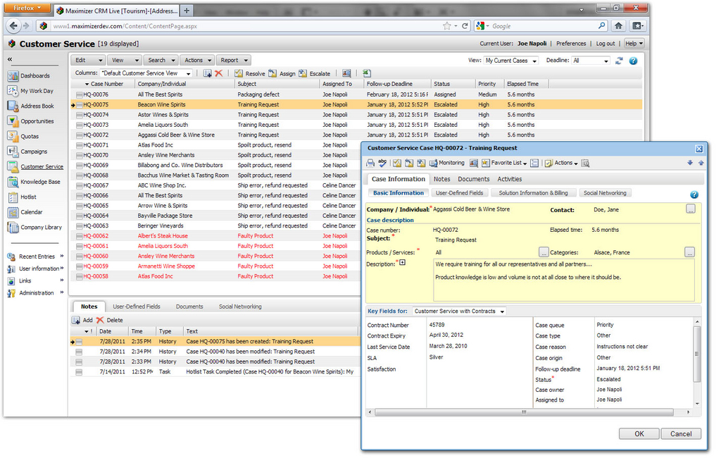Open Knowledge Base in sidebar
The image size is (721, 463).
[x=34, y=183]
